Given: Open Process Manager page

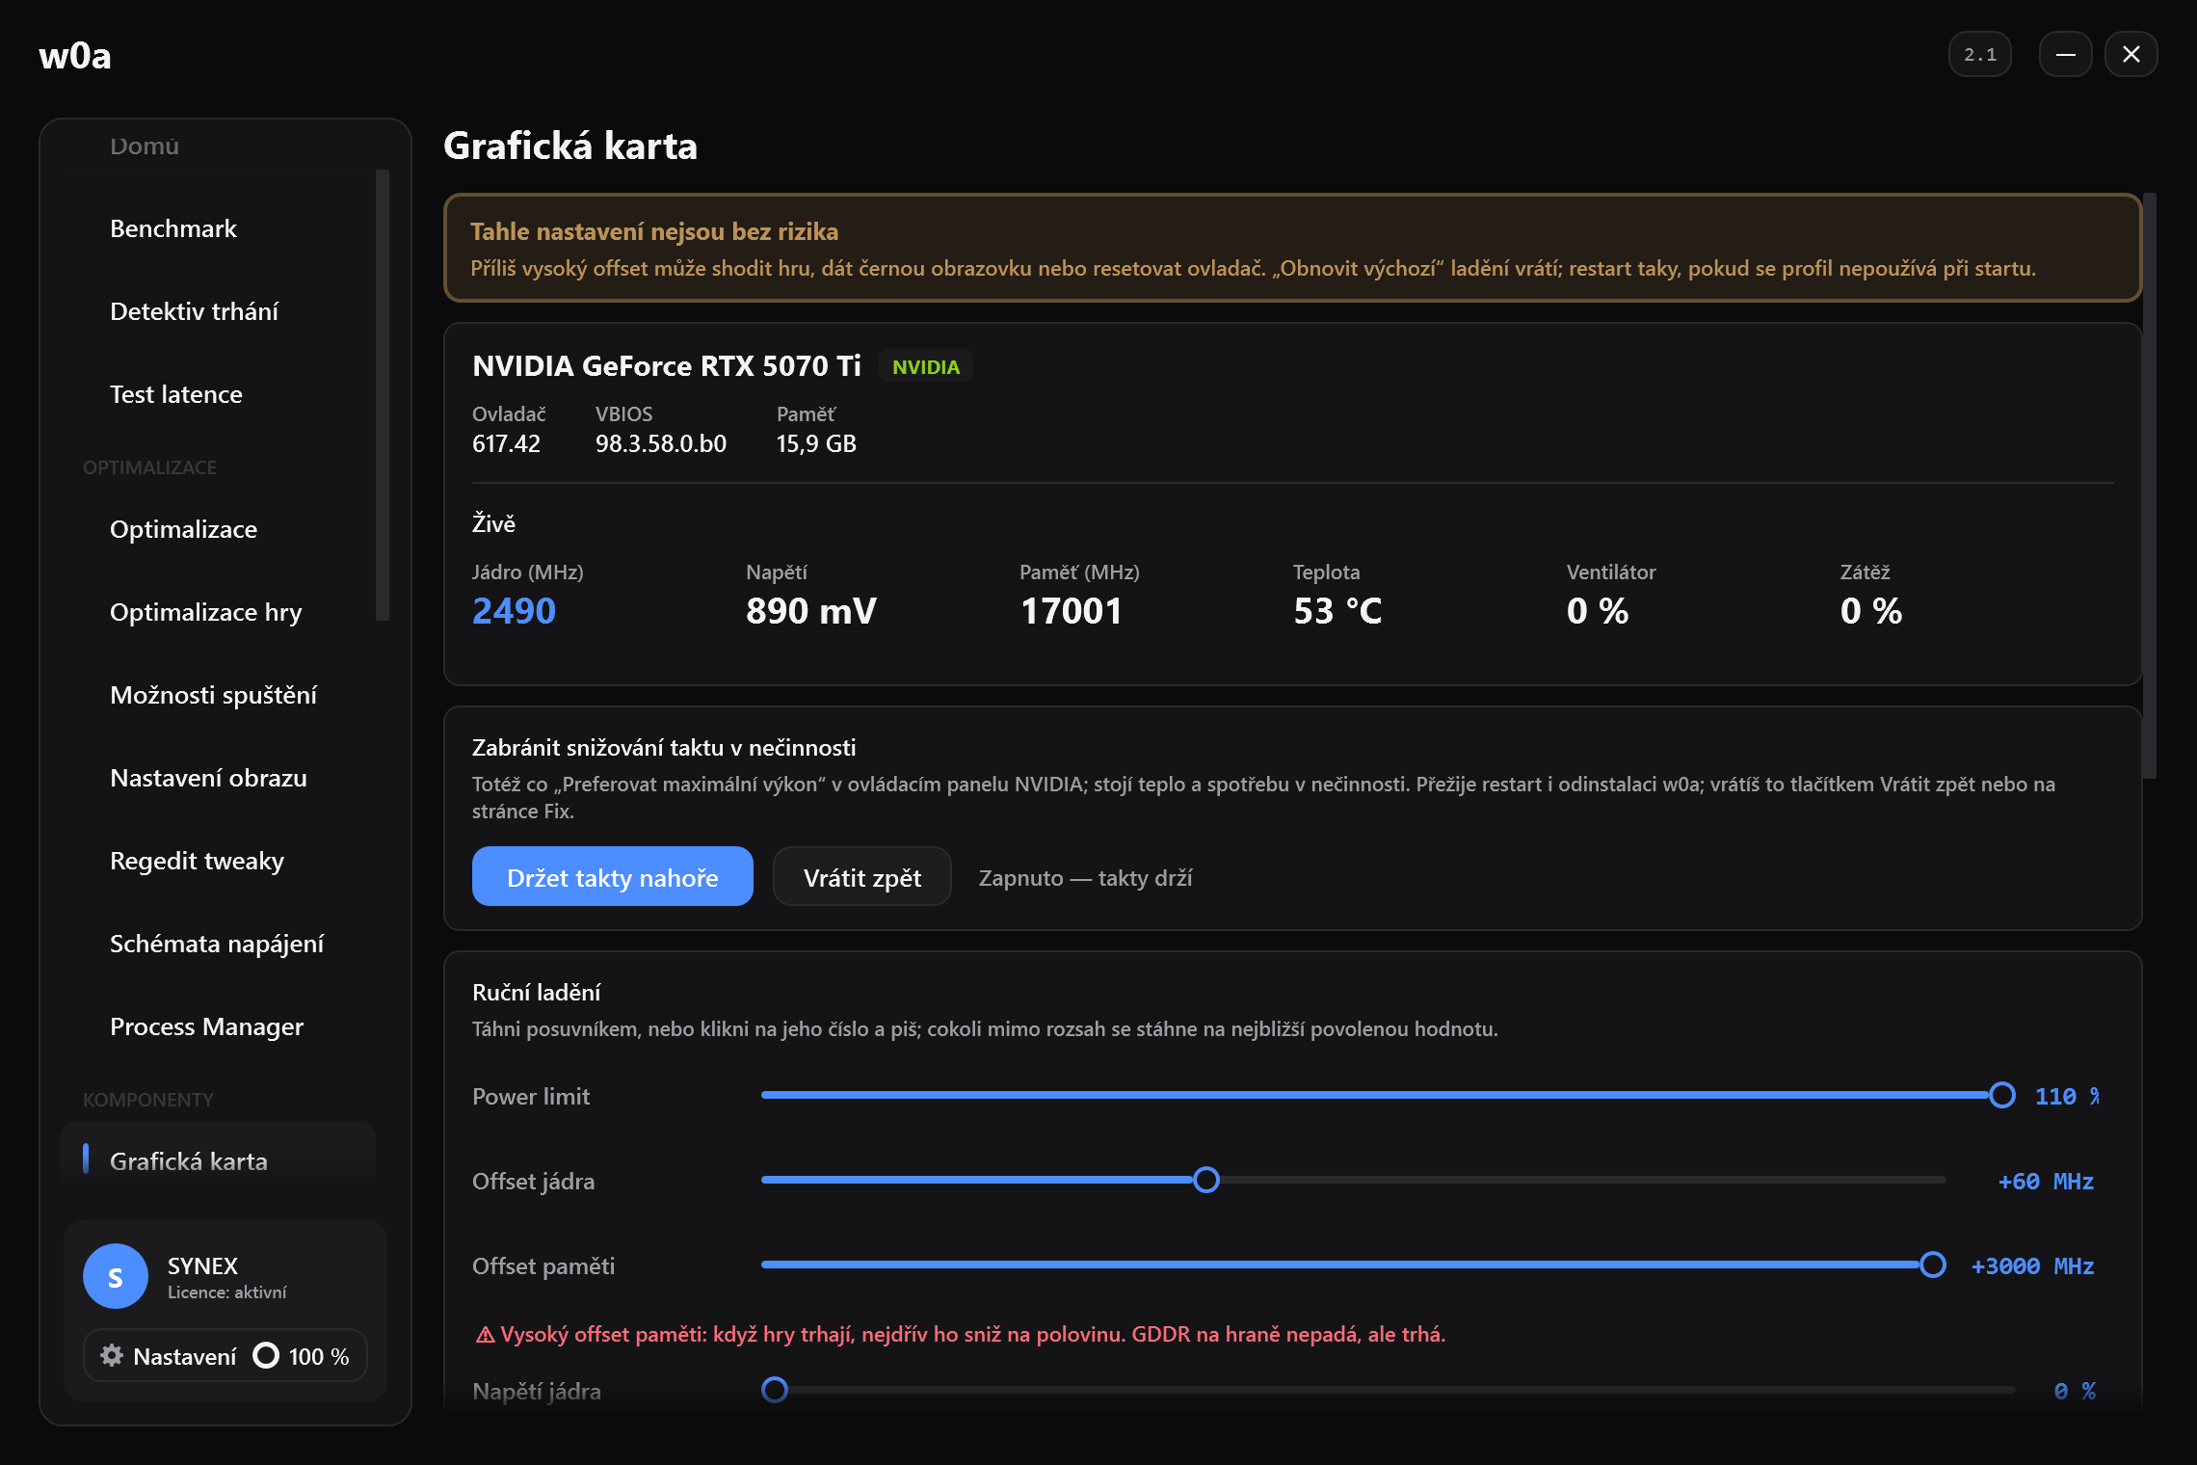Looking at the screenshot, I should coord(207,1026).
